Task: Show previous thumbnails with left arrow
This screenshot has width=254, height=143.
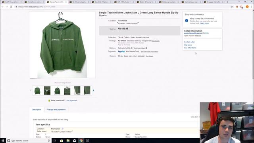Action: click(31, 90)
